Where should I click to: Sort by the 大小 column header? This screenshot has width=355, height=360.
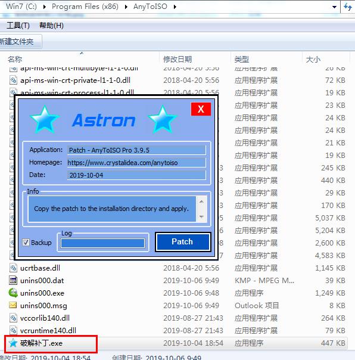[x=313, y=60]
